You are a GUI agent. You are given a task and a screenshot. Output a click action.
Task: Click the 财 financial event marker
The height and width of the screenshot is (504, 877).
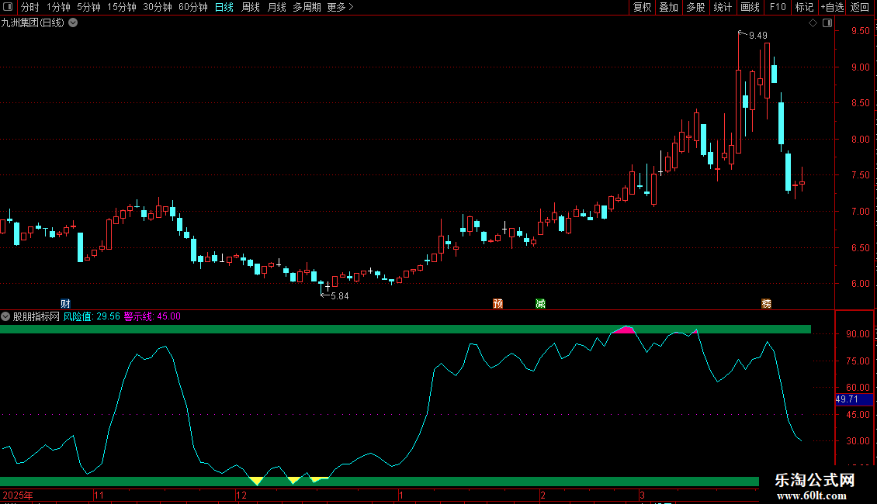(x=65, y=303)
